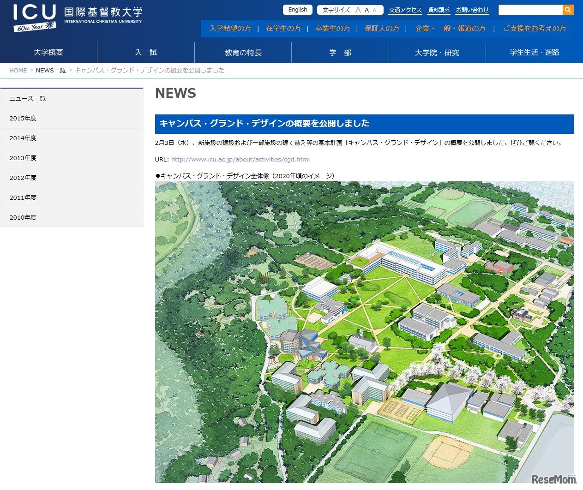Viewport: 583px width, 490px height.
Task: Open the campus grand design cgd.html URL
Action: tap(240, 159)
